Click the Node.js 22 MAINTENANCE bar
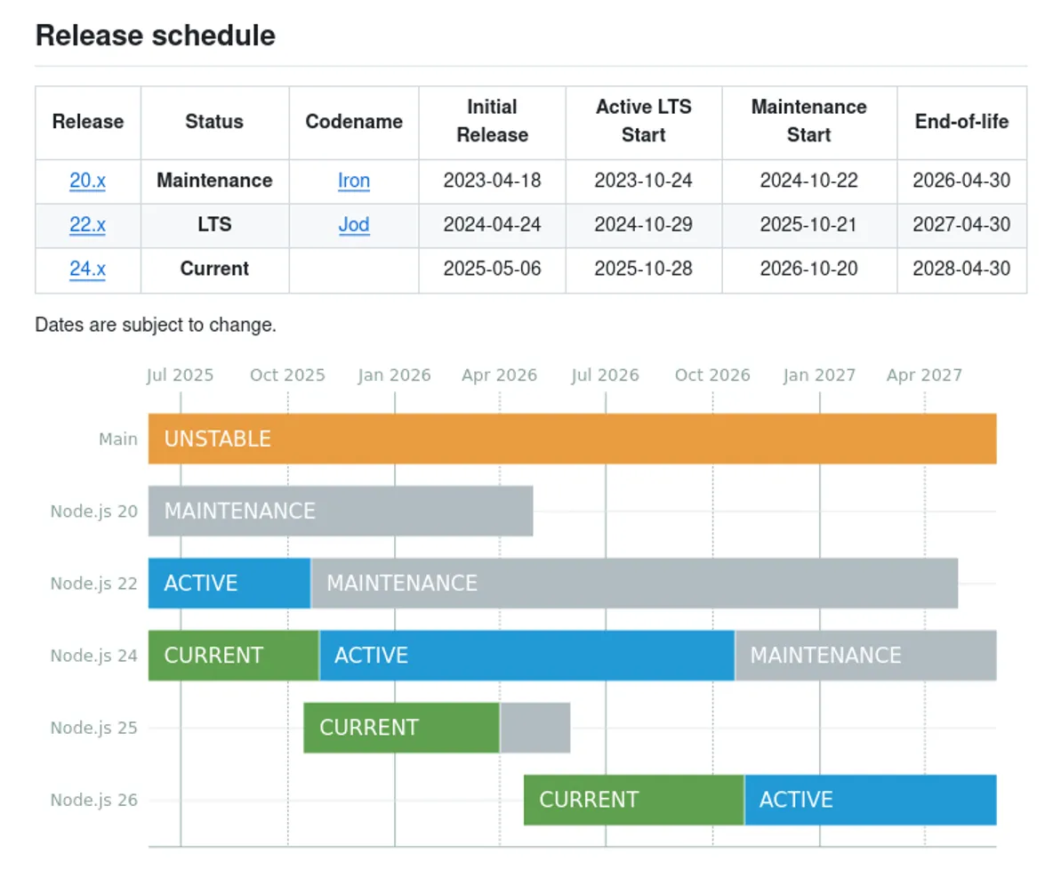This screenshot has width=1053, height=870. 634,583
